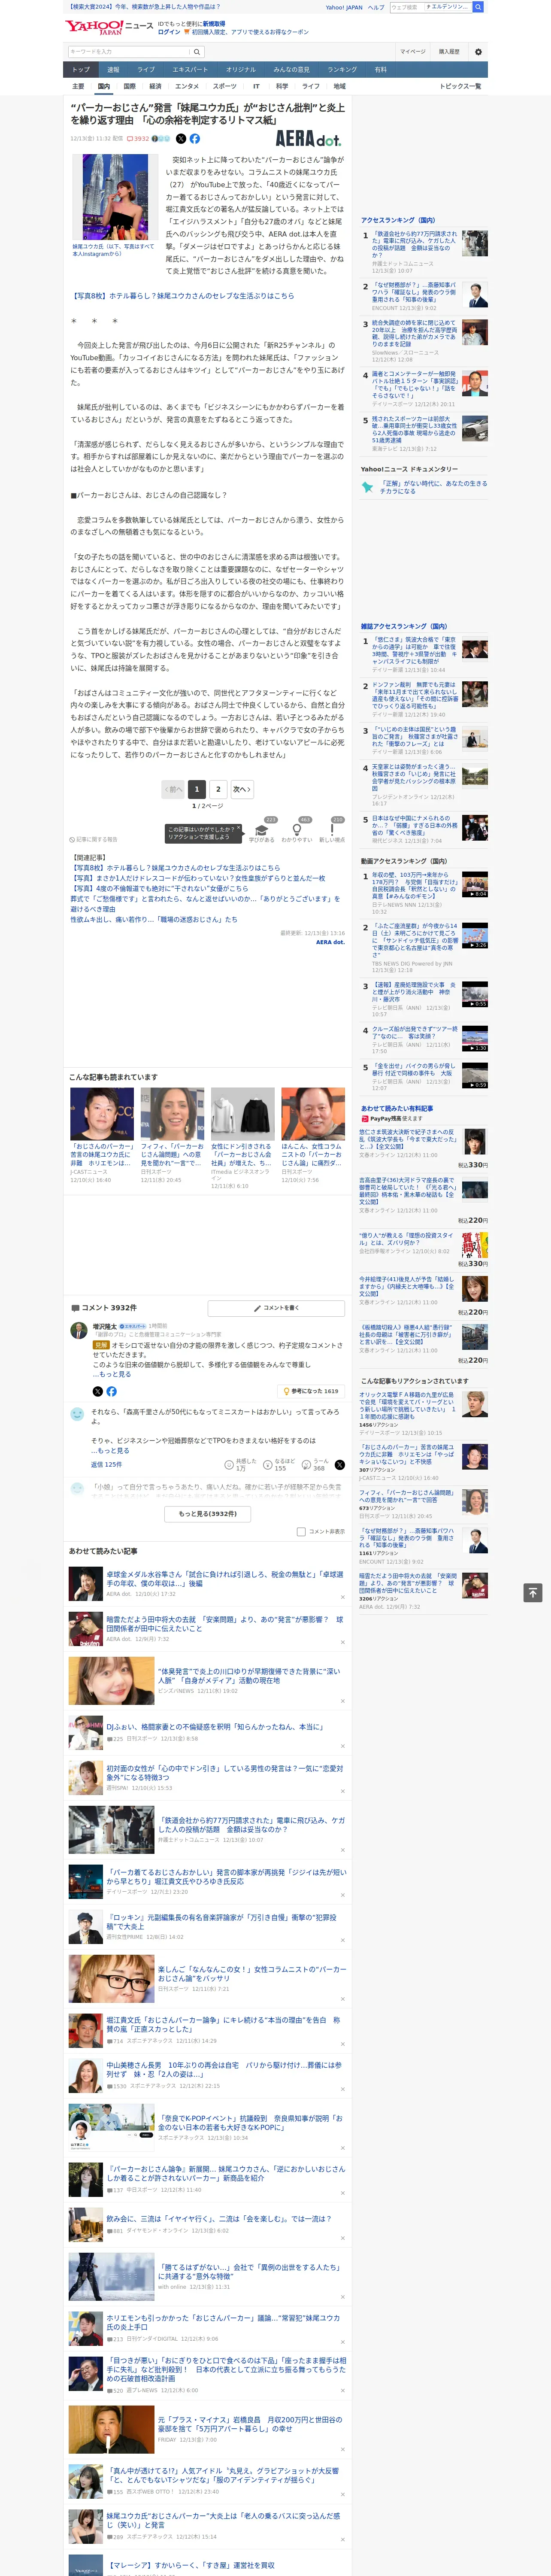This screenshot has height=2576, width=551.
Task: Open the comment count 3932 icon by the byline
Action: [x=138, y=139]
